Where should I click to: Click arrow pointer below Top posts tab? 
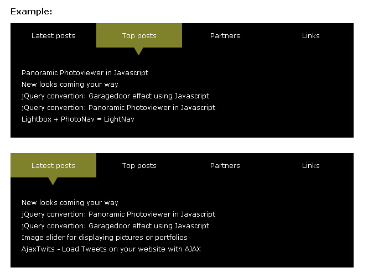(x=139, y=51)
